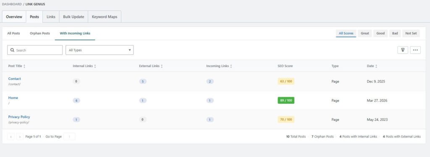Open the Home post link

pos(13,98)
